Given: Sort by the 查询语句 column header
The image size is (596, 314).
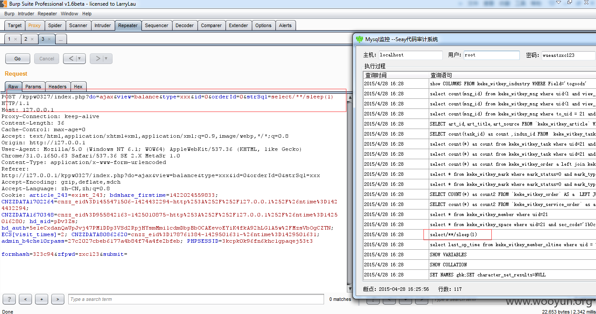Looking at the screenshot, I should [512, 75].
